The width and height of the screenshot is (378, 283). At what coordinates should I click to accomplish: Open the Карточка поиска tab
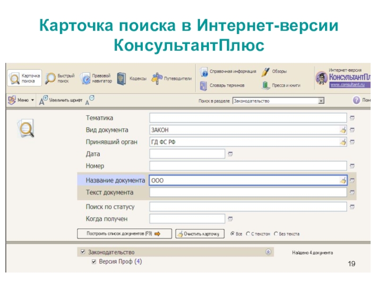click(25, 78)
